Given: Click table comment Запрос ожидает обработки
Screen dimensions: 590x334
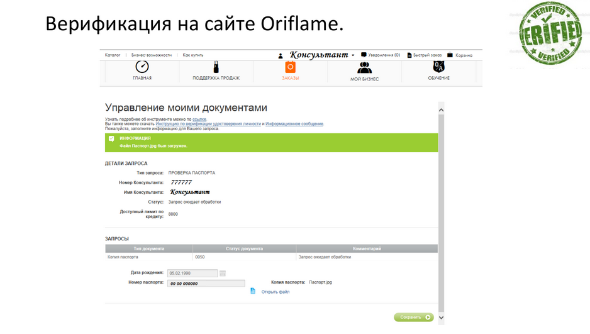Looking at the screenshot, I should (x=325, y=257).
